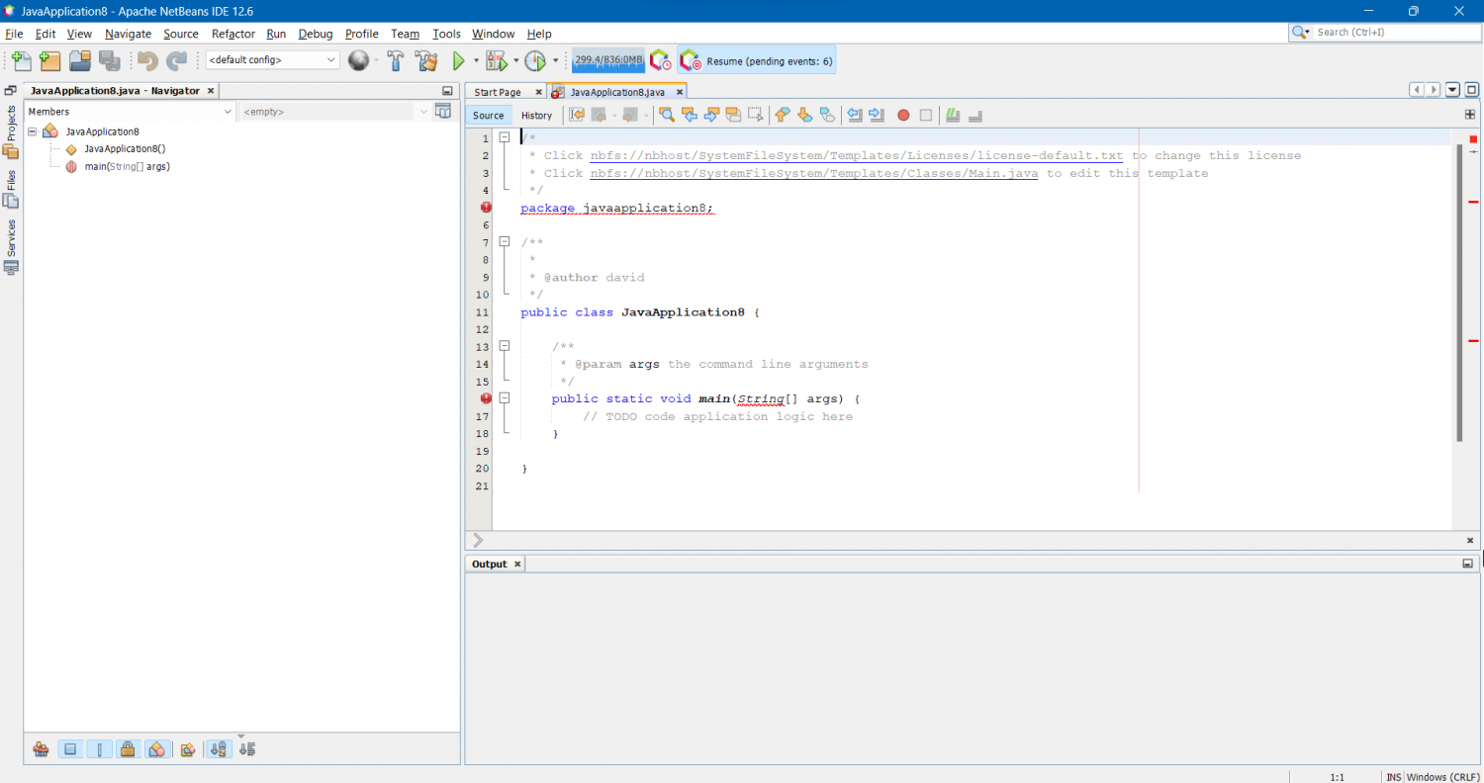Viewport: 1484px width, 783px height.
Task: Toggle rectangular selection mode
Action: [x=756, y=116]
